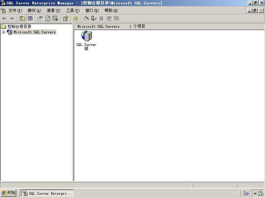
Task: Go up one level with folder icon
Action: pyautogui.click(x=22, y=18)
